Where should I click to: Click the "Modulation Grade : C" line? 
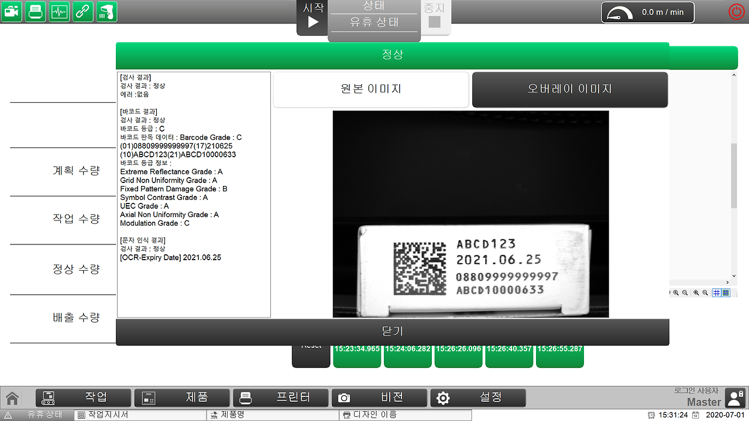pos(155,223)
